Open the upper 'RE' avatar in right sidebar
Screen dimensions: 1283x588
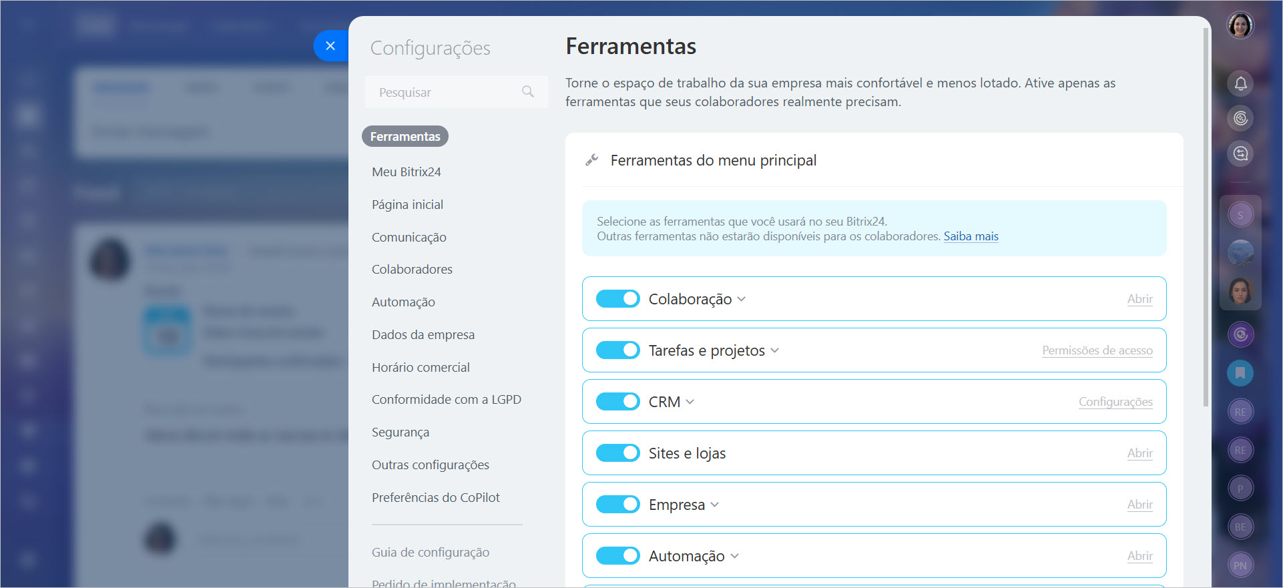tap(1240, 412)
